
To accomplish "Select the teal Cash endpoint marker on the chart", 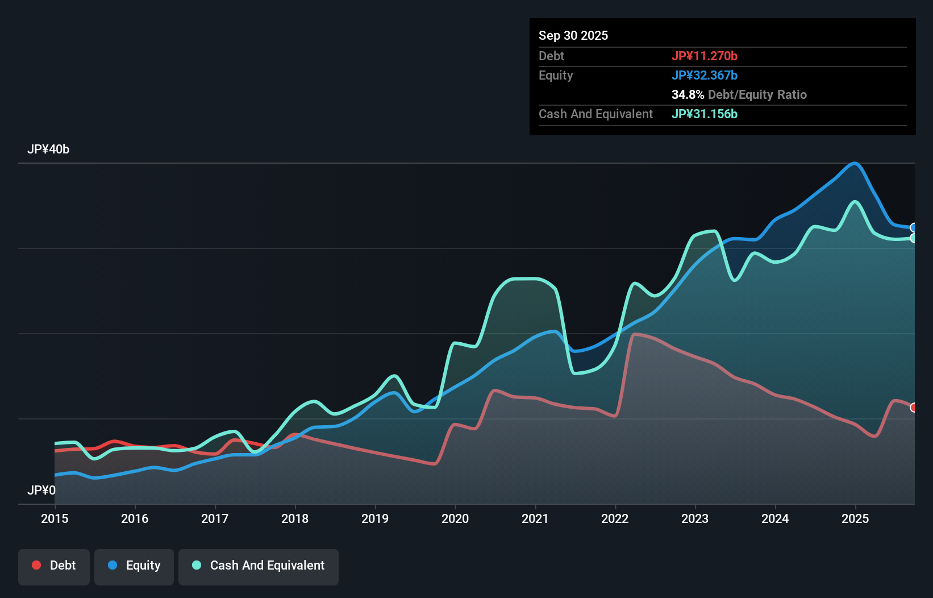I will pos(914,239).
